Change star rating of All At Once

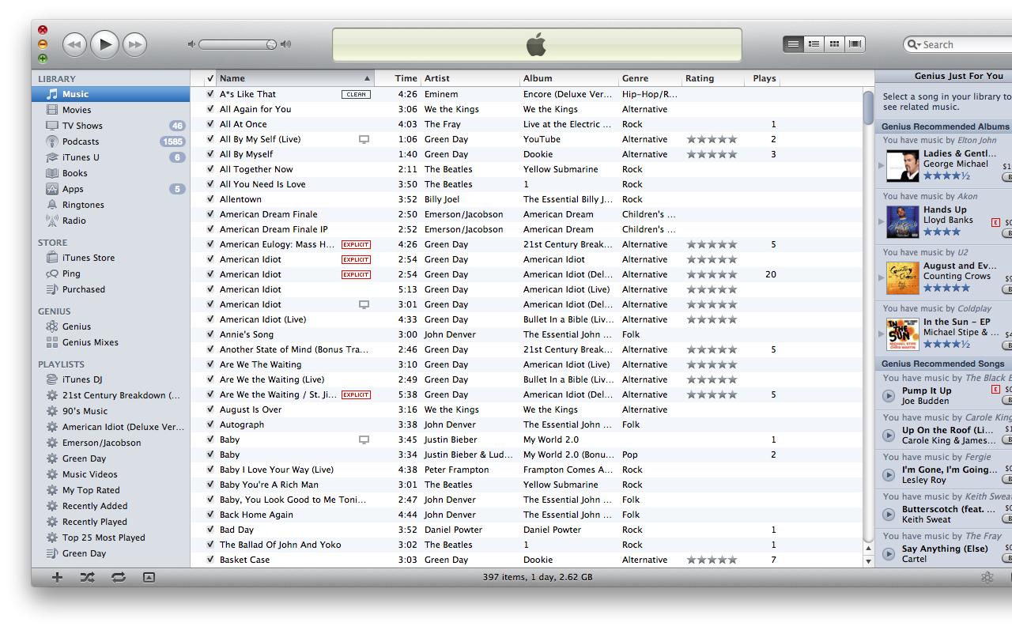712,124
